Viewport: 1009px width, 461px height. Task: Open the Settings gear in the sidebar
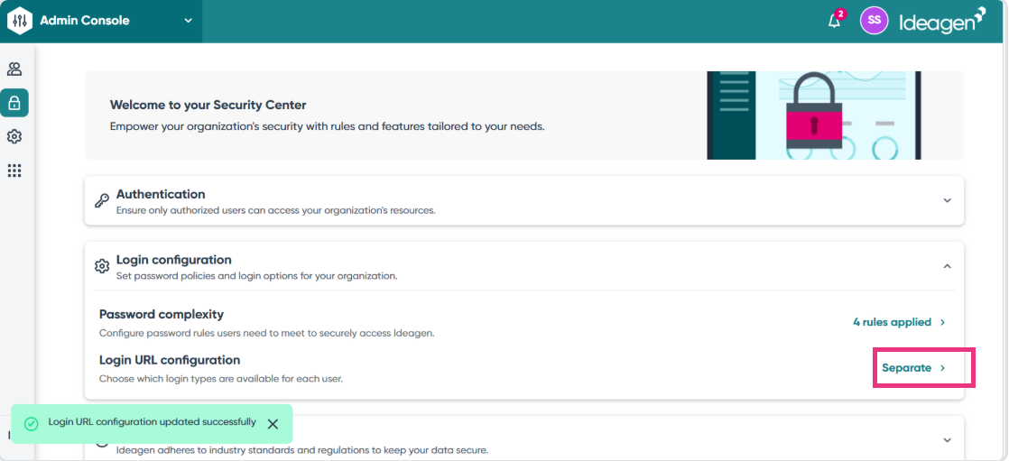(x=14, y=136)
